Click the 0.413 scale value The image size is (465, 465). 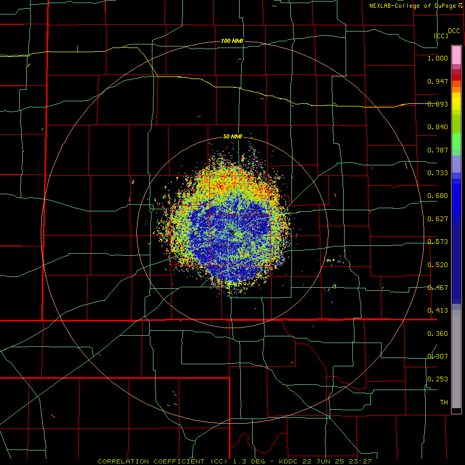[x=438, y=311]
